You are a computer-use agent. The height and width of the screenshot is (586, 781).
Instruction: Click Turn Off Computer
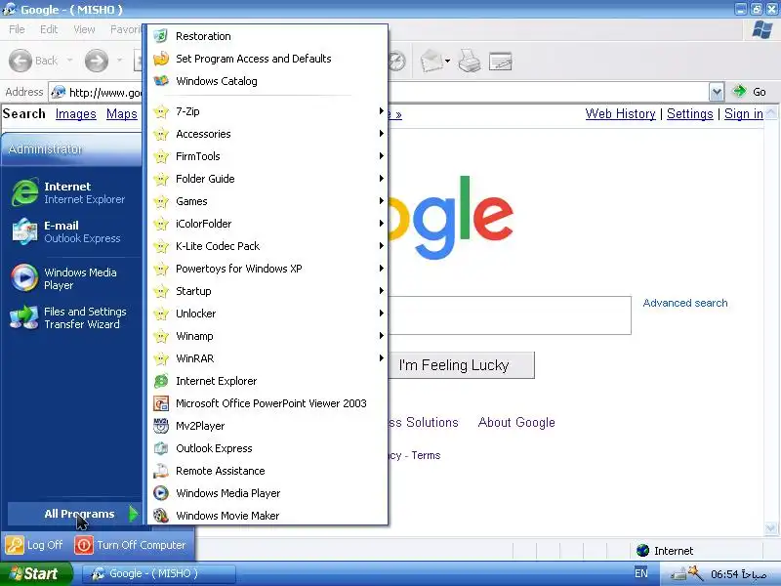tap(131, 545)
